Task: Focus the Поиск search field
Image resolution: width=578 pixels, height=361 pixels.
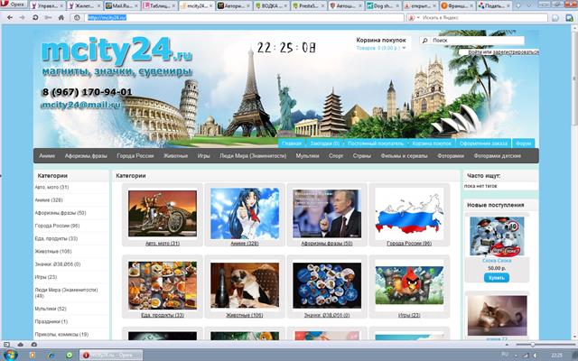Action: pos(478,41)
